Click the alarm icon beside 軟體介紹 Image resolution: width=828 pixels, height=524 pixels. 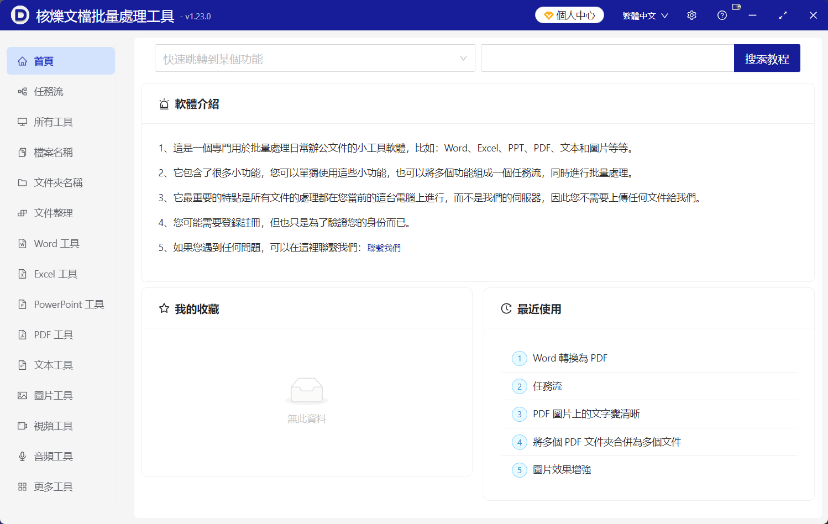click(x=164, y=104)
